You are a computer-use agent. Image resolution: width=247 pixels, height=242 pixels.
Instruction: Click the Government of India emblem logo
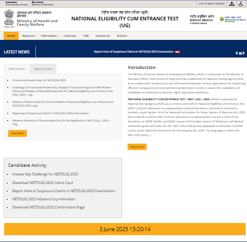coord(9,19)
